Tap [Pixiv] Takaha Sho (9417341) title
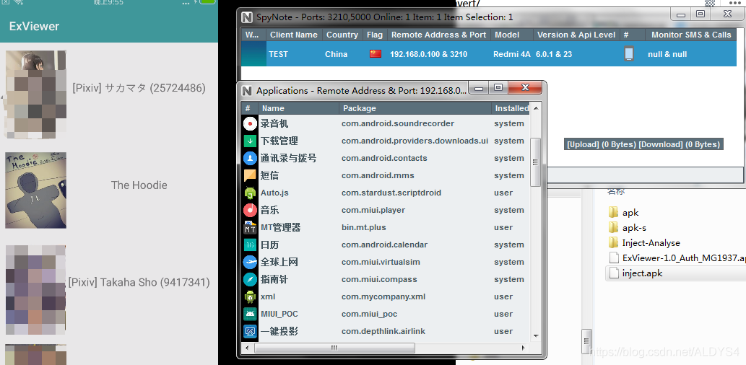Viewport: 746px width, 365px height. pos(139,282)
